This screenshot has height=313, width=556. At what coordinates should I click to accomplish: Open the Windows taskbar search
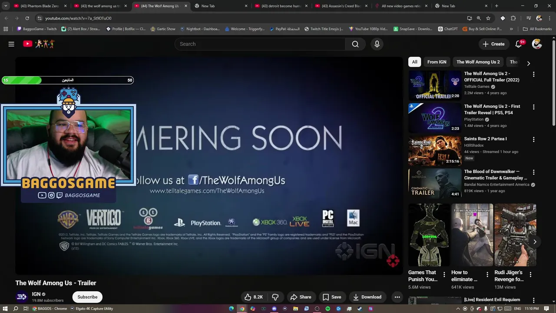point(16,309)
